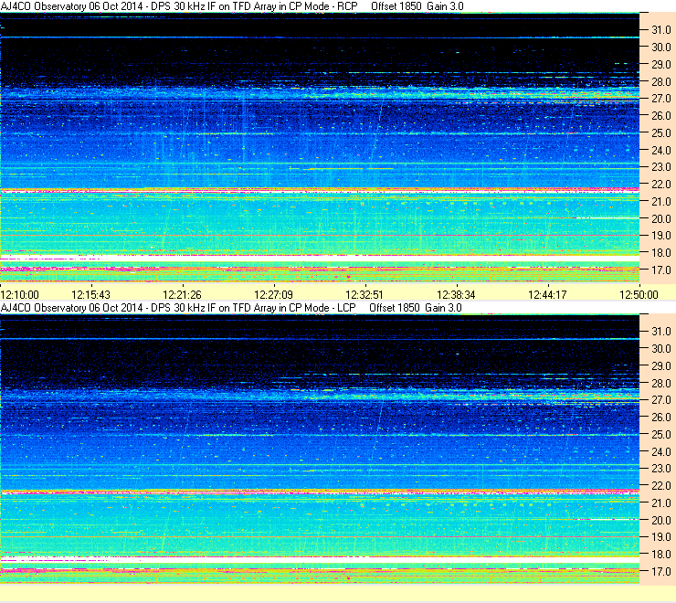Click the 26.0 frequency label on LCP panel

pos(661,418)
